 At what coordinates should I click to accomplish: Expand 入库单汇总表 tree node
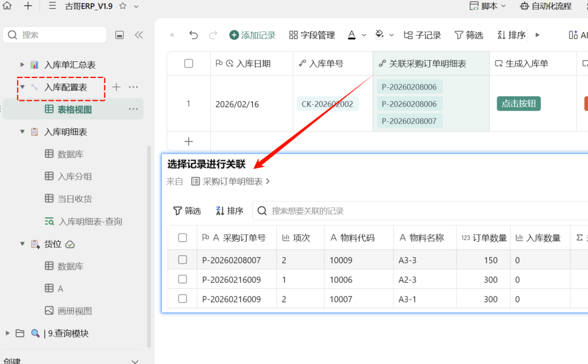click(22, 64)
